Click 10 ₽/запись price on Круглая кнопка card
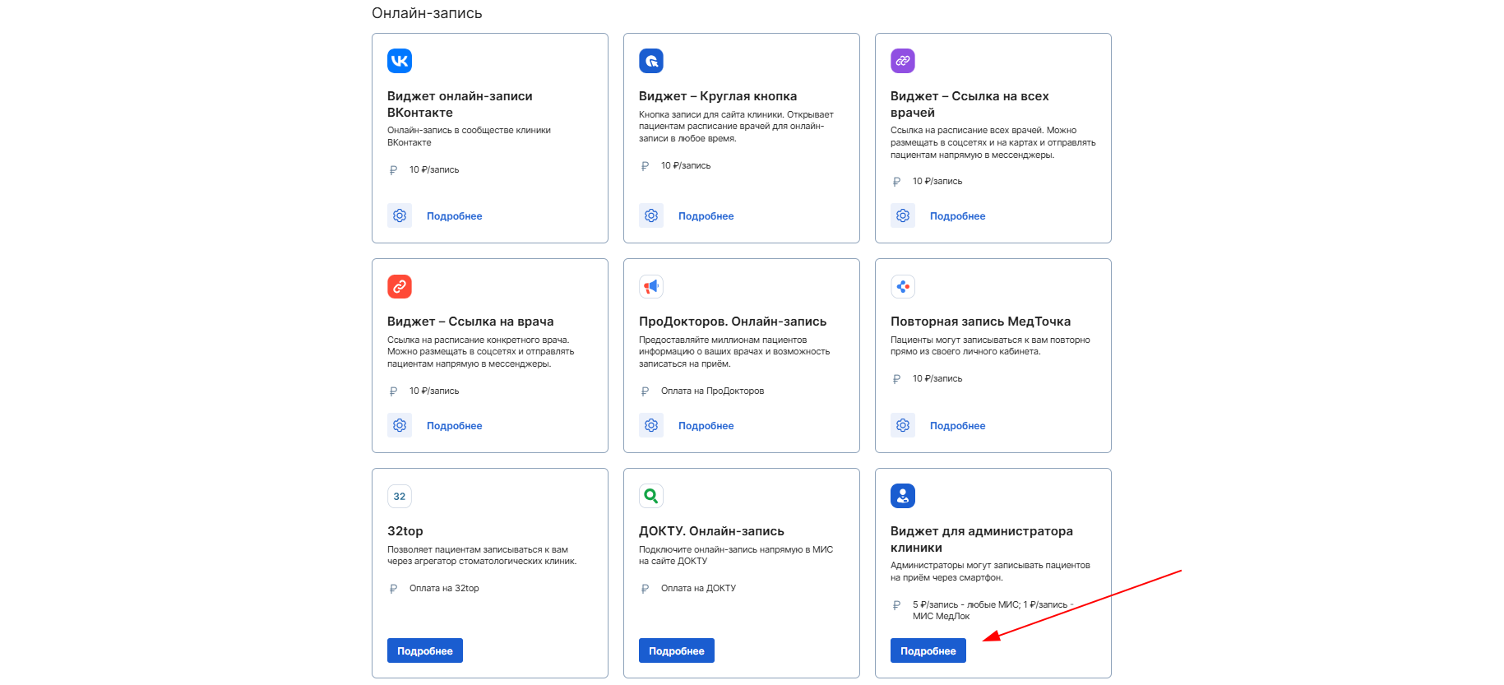 click(686, 166)
